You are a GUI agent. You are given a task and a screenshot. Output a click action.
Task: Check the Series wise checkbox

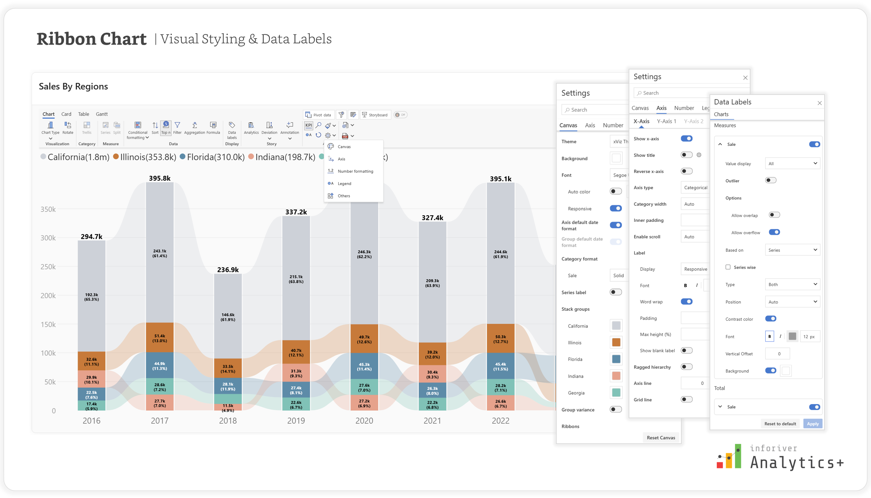pyautogui.click(x=728, y=267)
